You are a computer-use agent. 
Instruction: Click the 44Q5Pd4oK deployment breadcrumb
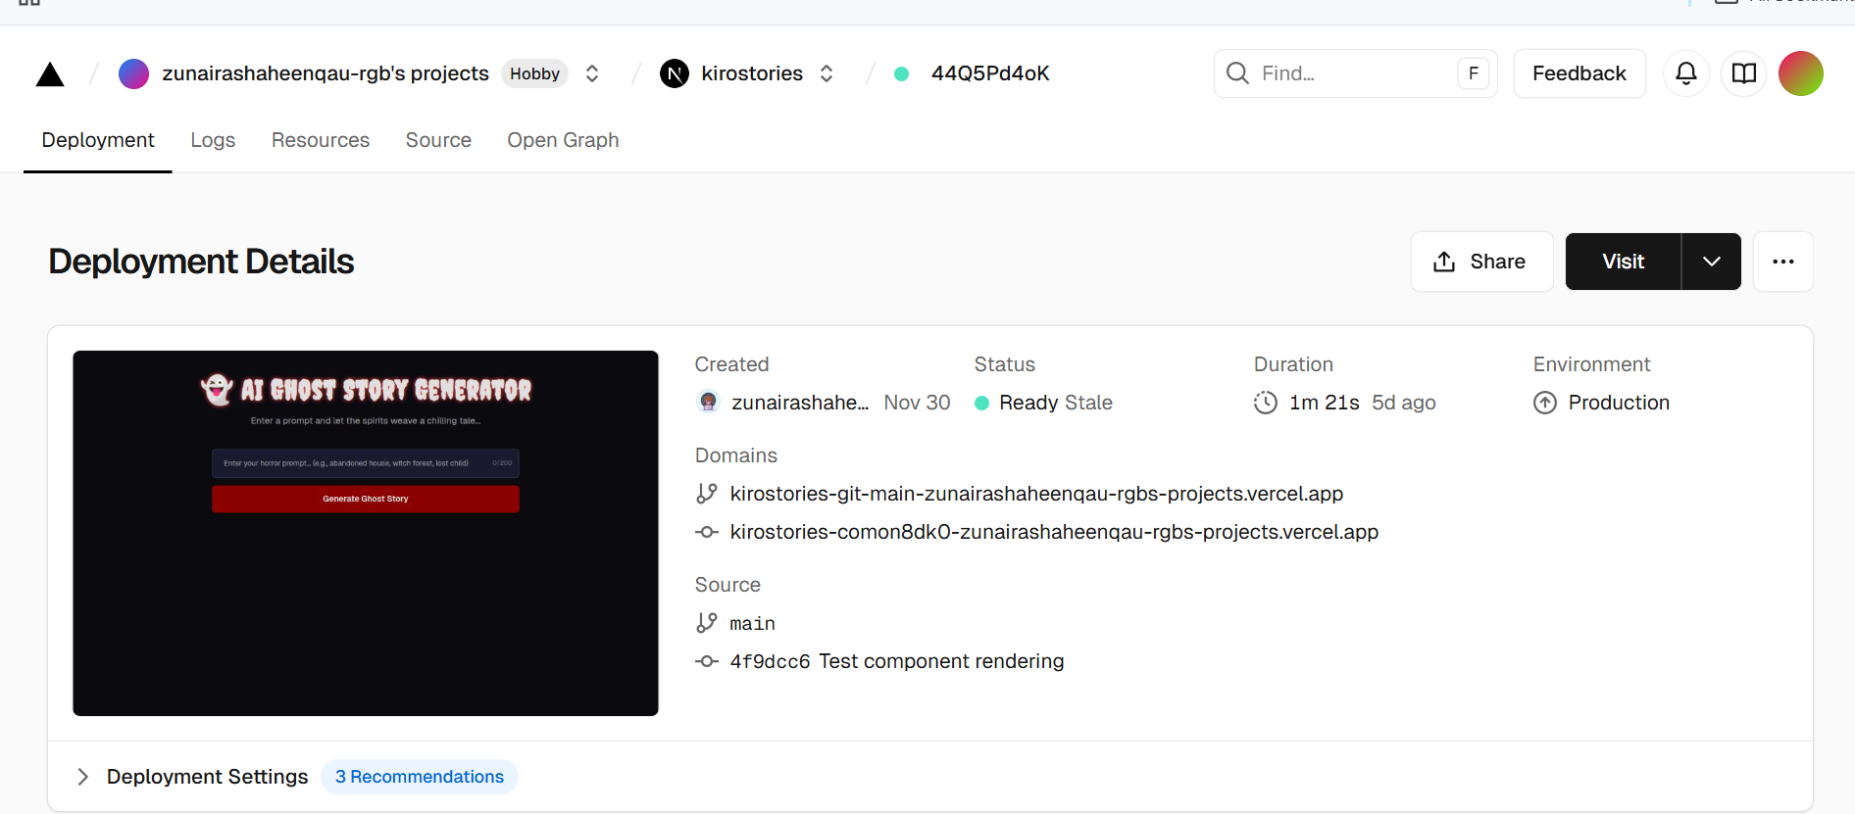(990, 73)
